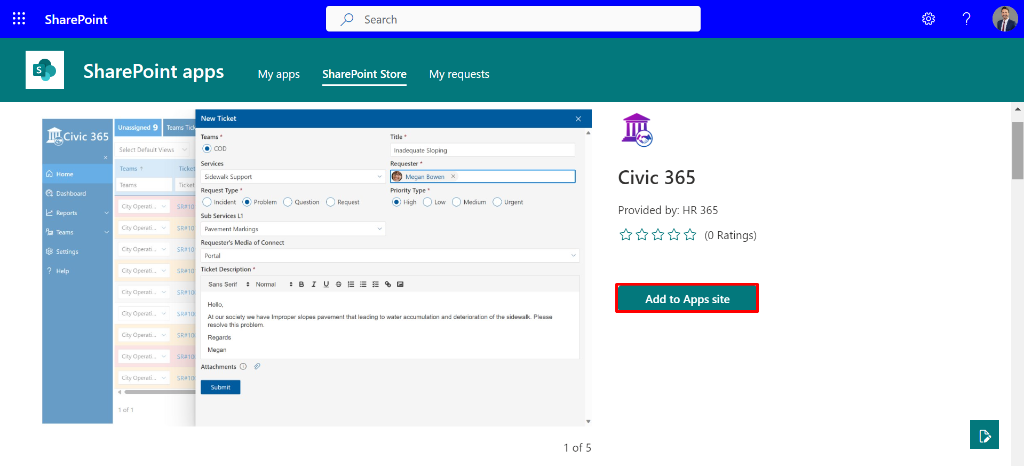This screenshot has height=466, width=1024.
Task: Click the 'Provided by: HR 365' text
Action: [x=668, y=210]
